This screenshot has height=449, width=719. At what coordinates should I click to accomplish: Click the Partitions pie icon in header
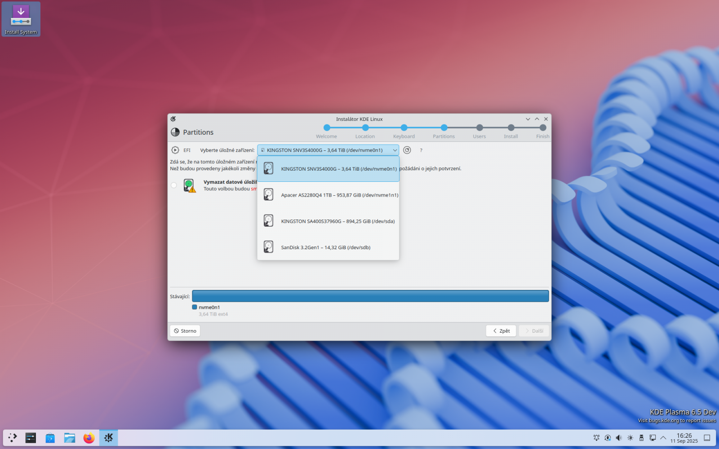[175, 132]
